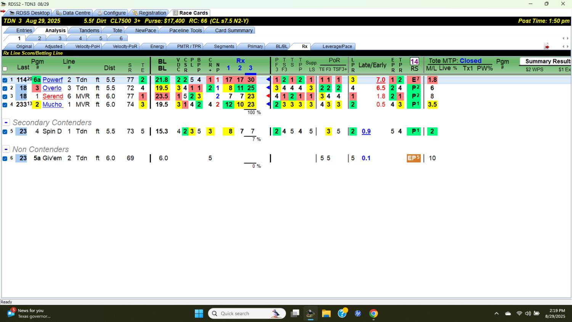Launch the HP app from the taskbar
The image size is (572, 322).
tap(358, 314)
